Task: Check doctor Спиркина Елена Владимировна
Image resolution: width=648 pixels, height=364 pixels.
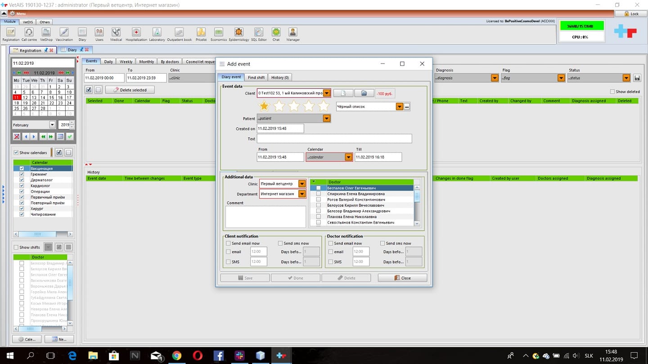Action: [x=319, y=194]
